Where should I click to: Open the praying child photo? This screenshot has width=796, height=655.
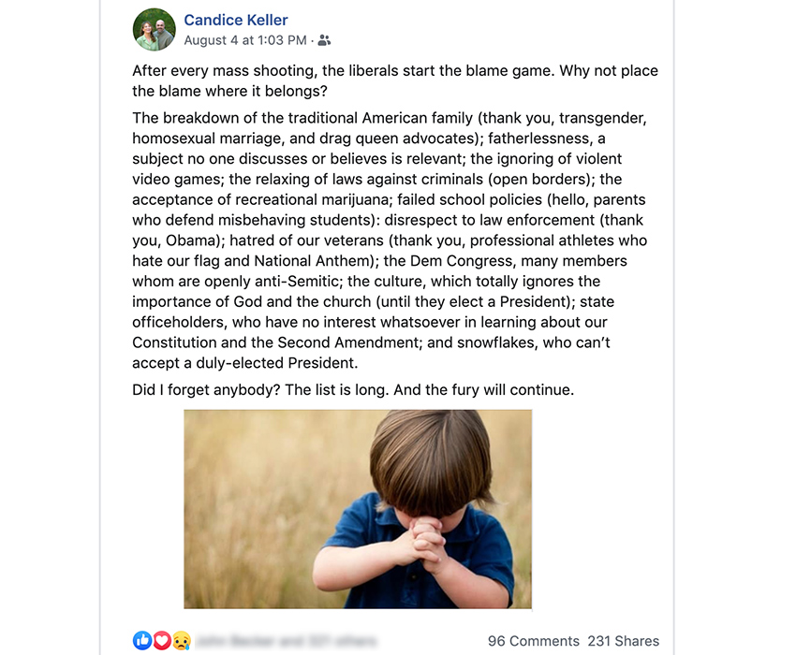[x=358, y=509]
